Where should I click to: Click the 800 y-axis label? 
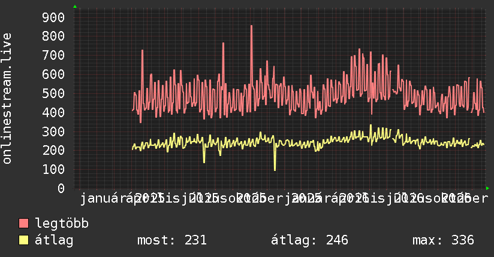53,36
